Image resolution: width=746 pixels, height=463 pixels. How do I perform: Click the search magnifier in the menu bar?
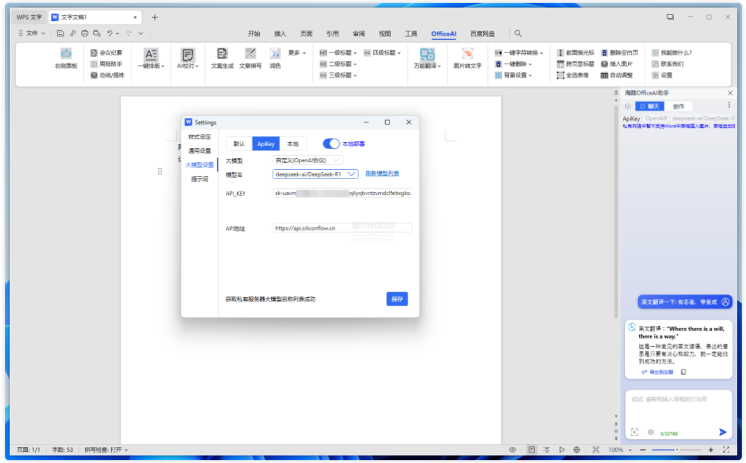pyautogui.click(x=518, y=34)
